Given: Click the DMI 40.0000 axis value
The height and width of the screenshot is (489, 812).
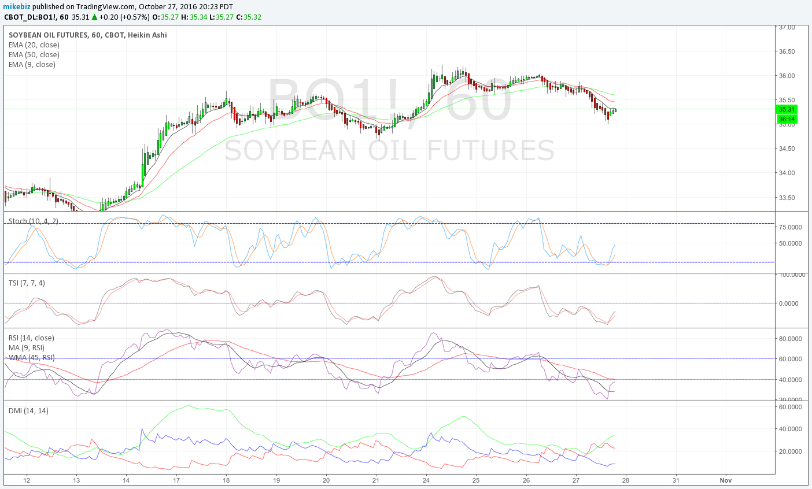Looking at the screenshot, I should [789, 429].
